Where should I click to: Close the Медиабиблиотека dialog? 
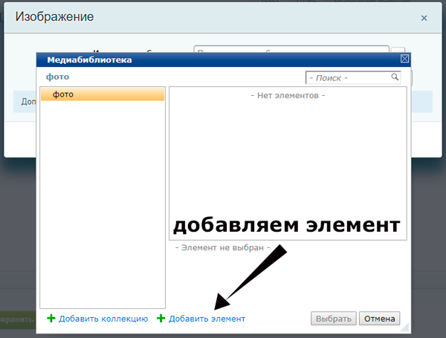coord(404,59)
